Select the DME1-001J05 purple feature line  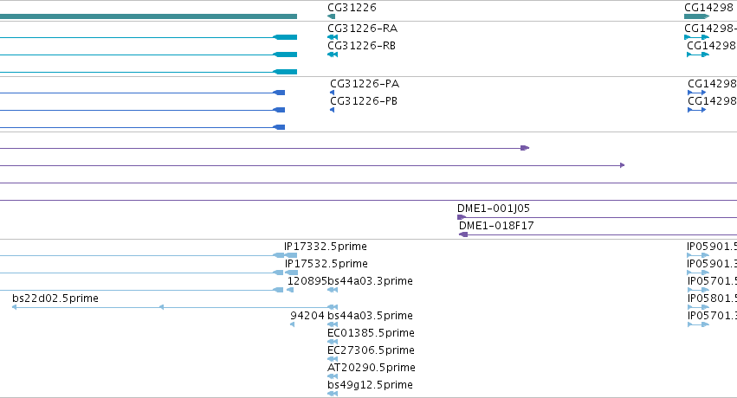pos(597,217)
